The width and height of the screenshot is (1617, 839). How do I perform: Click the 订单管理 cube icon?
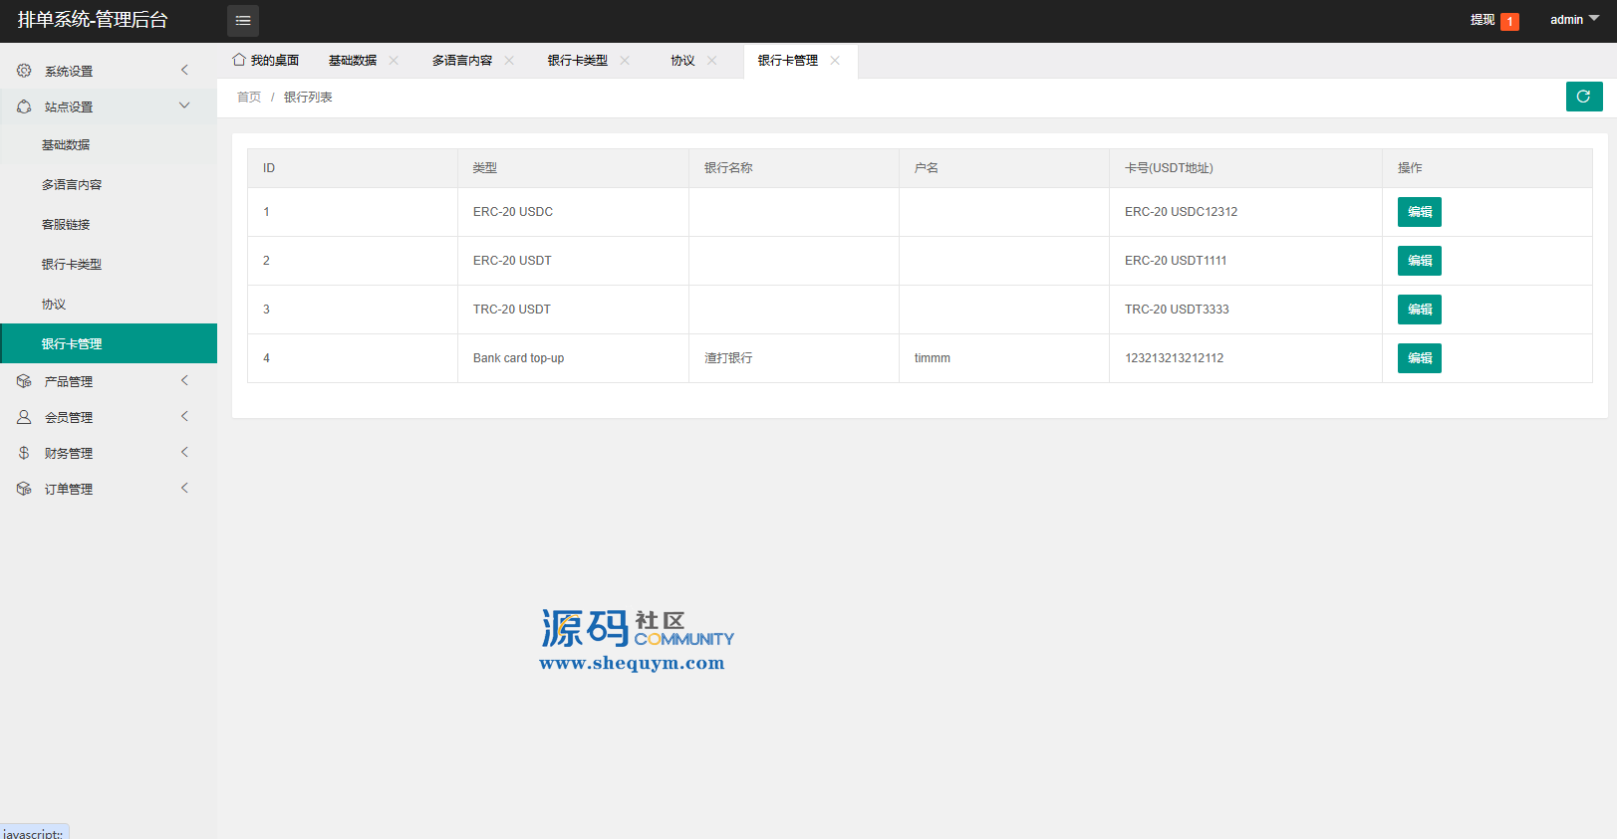pyautogui.click(x=24, y=489)
